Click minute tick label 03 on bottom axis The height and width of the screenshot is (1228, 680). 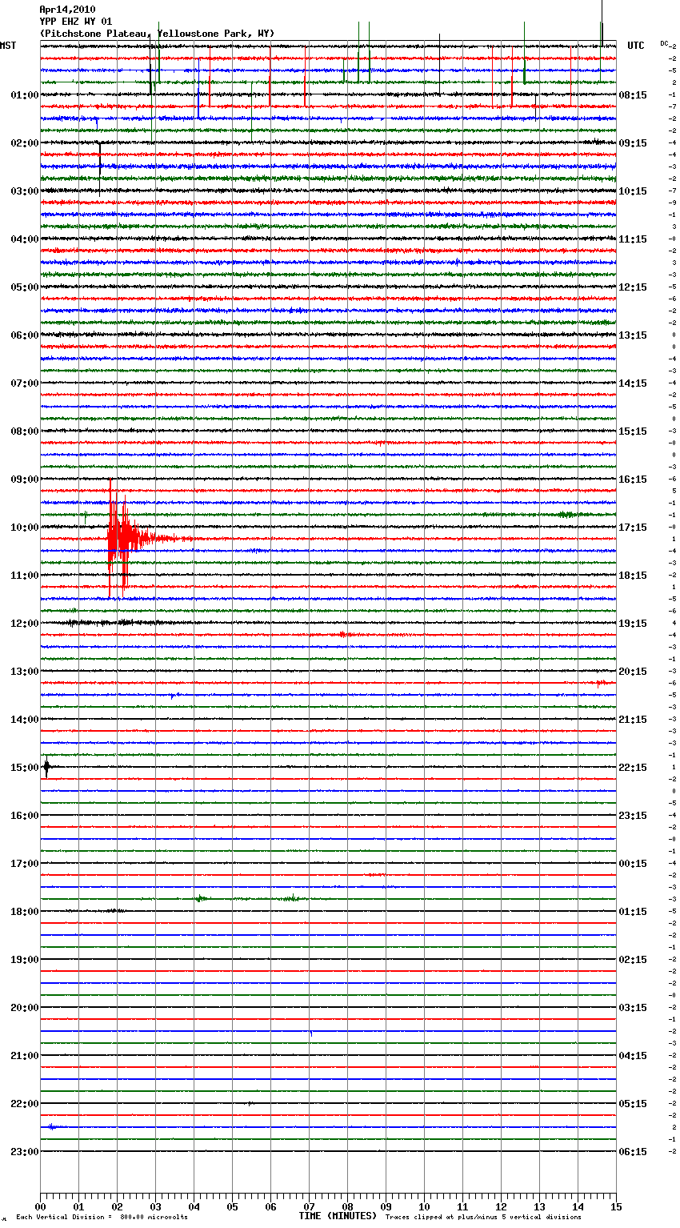[x=155, y=1206]
